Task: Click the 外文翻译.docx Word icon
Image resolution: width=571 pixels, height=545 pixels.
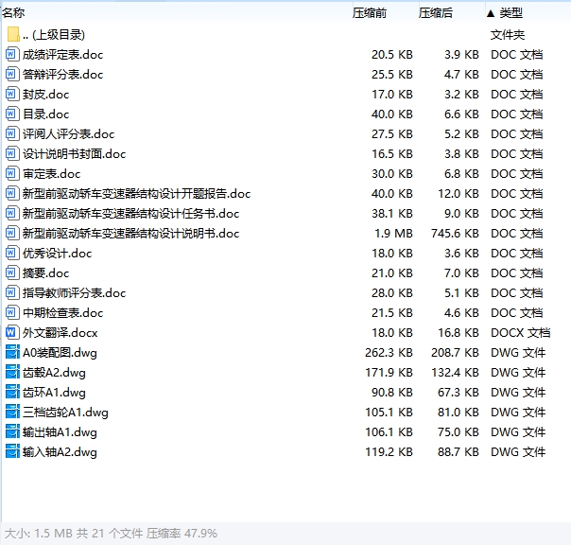Action: (x=11, y=332)
